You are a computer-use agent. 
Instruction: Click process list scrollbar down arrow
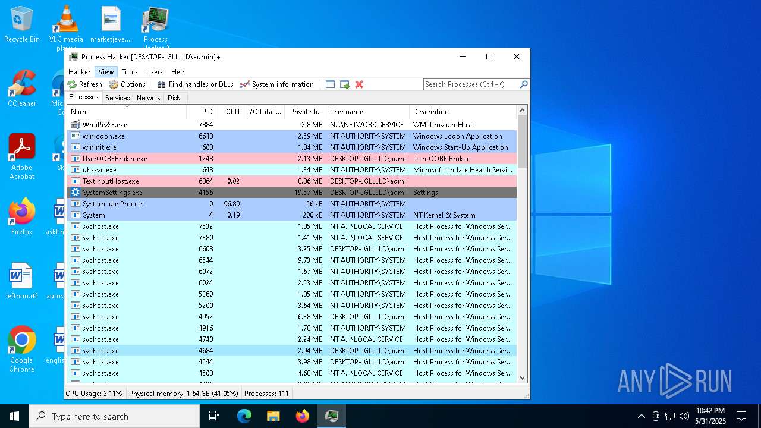523,377
